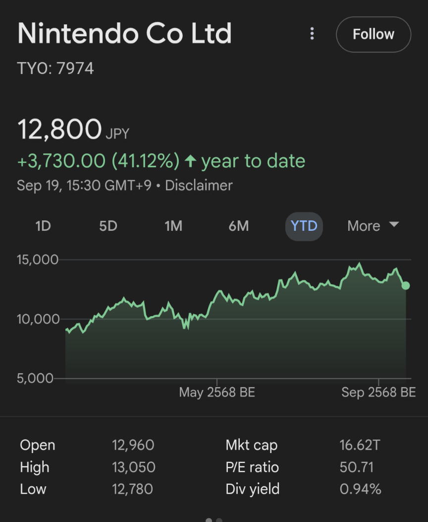428x522 pixels.
Task: Click the Nintendo Co Ltd title
Action: [x=124, y=33]
